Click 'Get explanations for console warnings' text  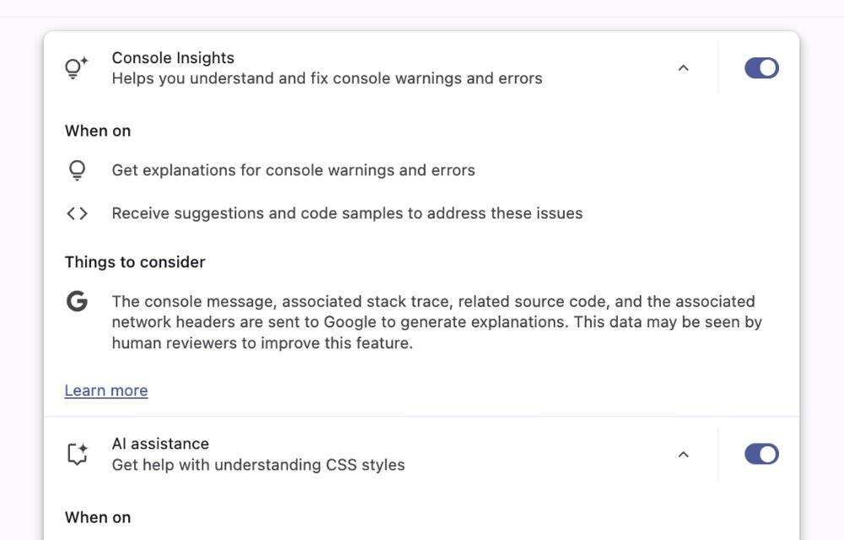click(293, 170)
